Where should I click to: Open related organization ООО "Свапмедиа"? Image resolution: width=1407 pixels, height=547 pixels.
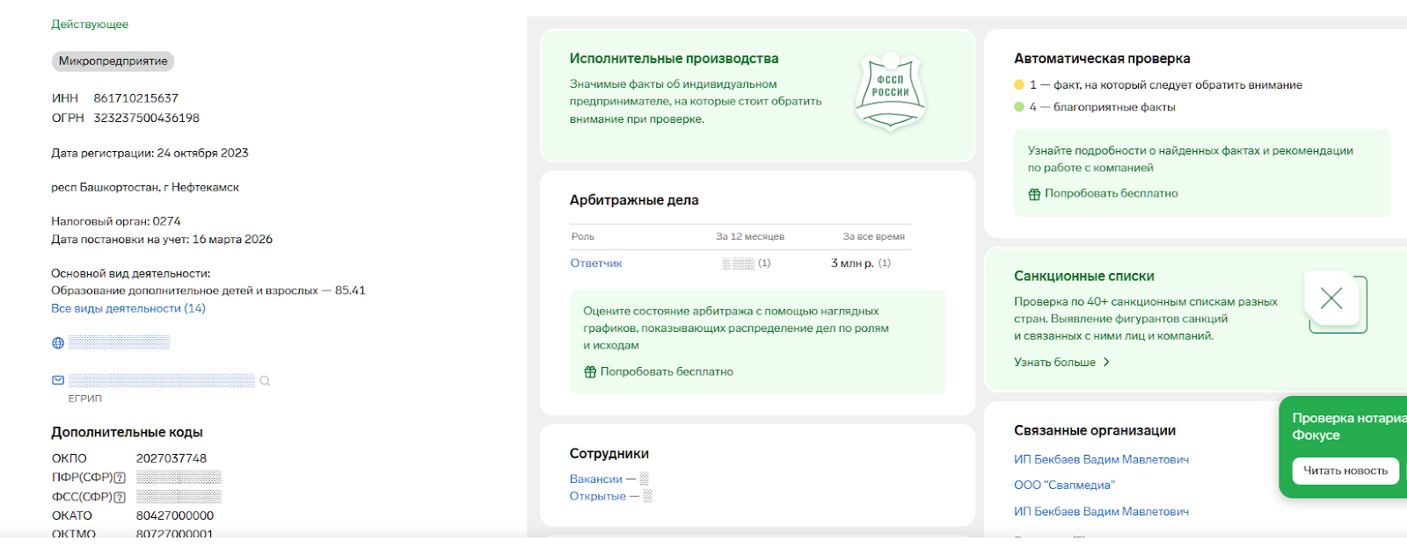click(x=1064, y=485)
